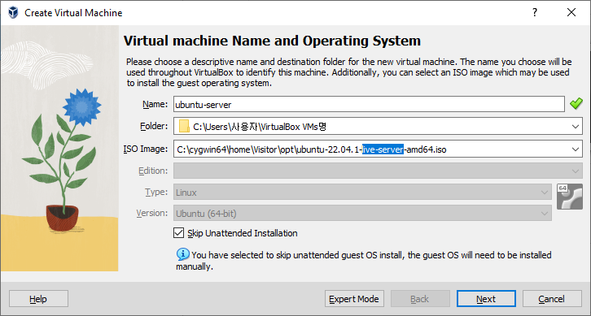This screenshot has height=316, width=591.
Task: Uncheck Skip Unattended Installation checkbox
Action: coord(178,233)
